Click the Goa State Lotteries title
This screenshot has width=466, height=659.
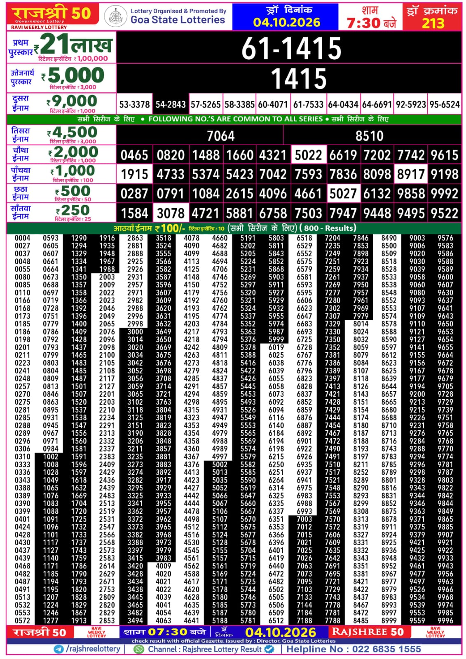178,20
